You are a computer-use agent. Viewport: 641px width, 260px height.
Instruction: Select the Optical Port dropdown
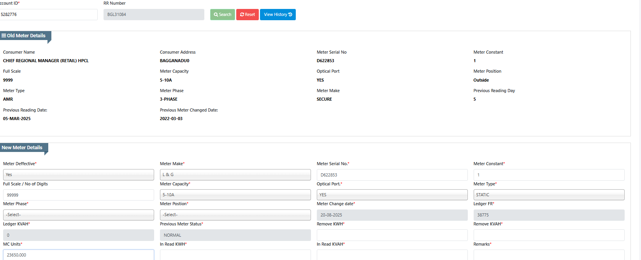(x=392, y=195)
